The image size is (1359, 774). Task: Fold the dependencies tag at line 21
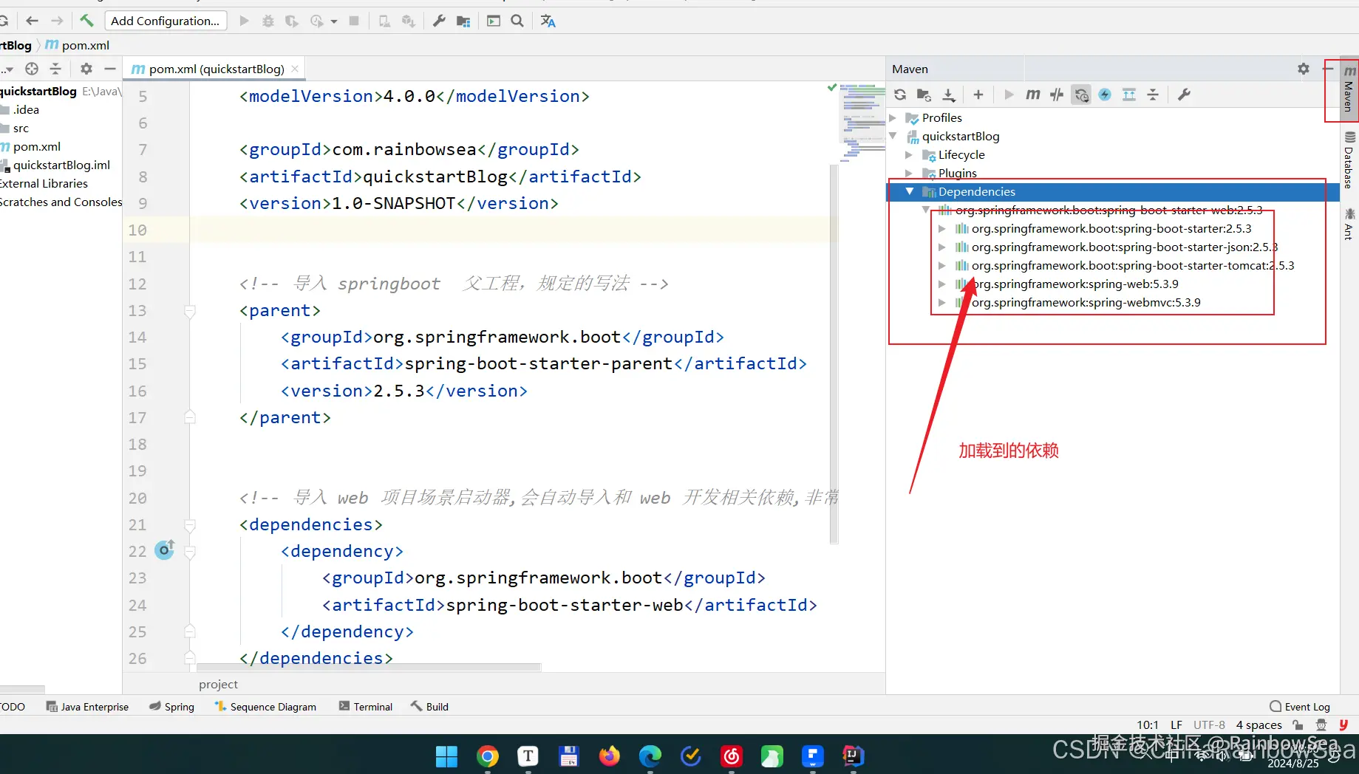(x=190, y=525)
